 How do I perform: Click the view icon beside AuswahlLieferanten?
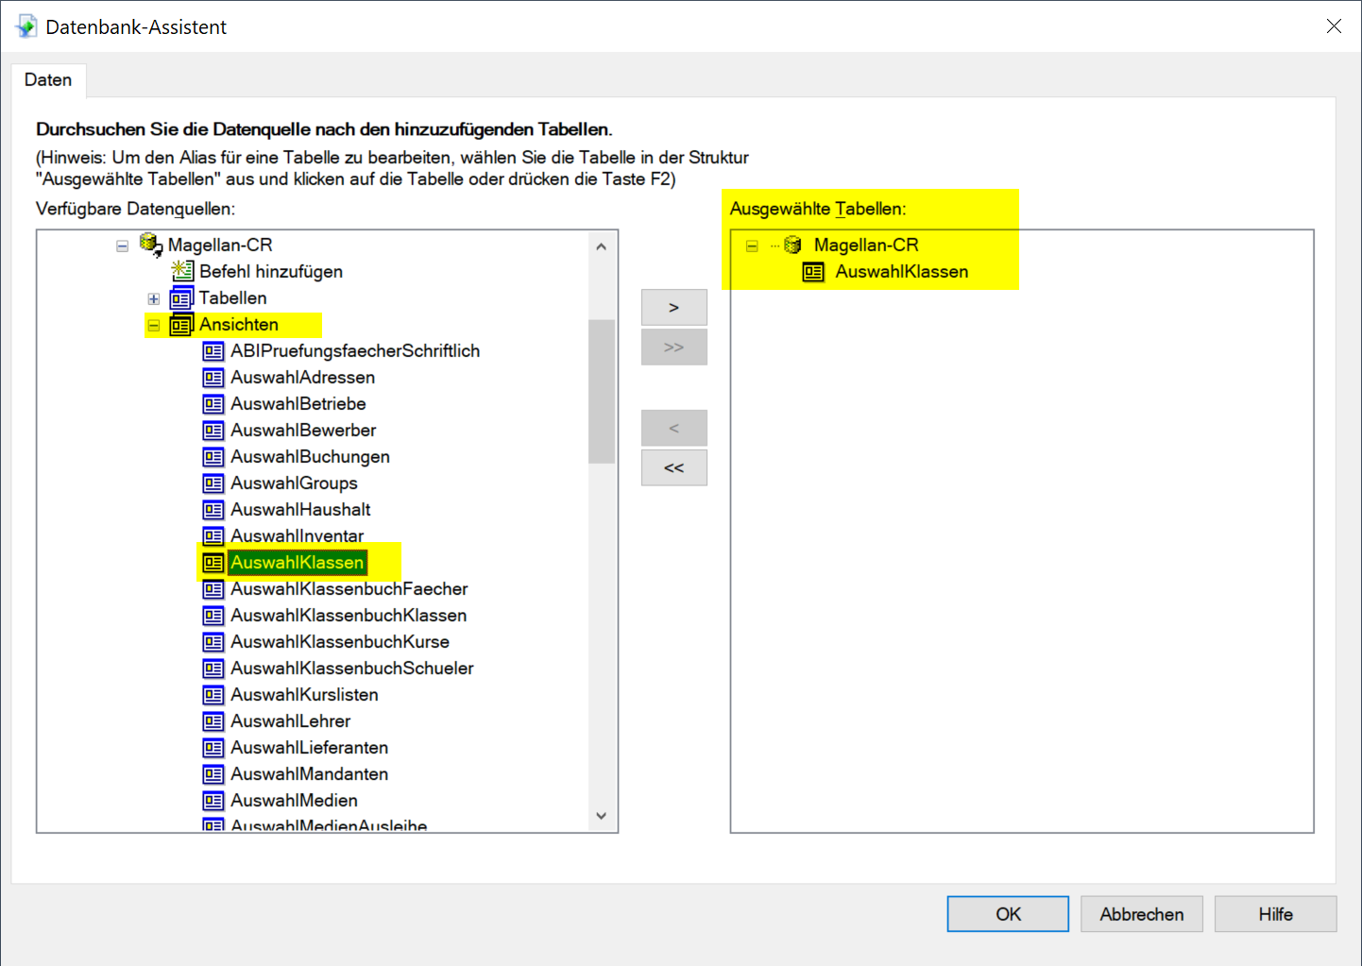click(x=213, y=748)
